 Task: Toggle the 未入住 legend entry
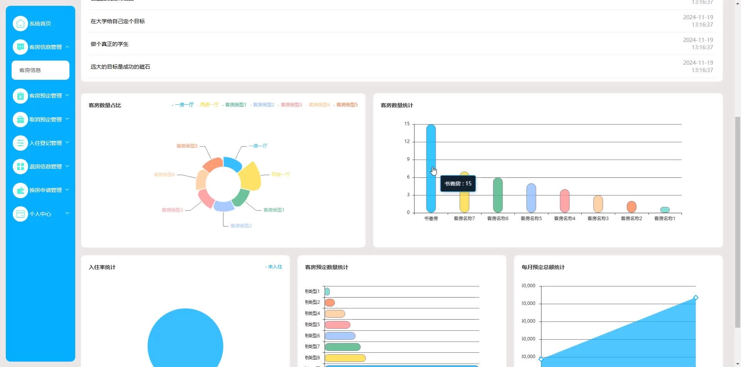(x=274, y=267)
